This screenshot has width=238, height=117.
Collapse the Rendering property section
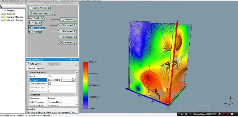coord(28,95)
